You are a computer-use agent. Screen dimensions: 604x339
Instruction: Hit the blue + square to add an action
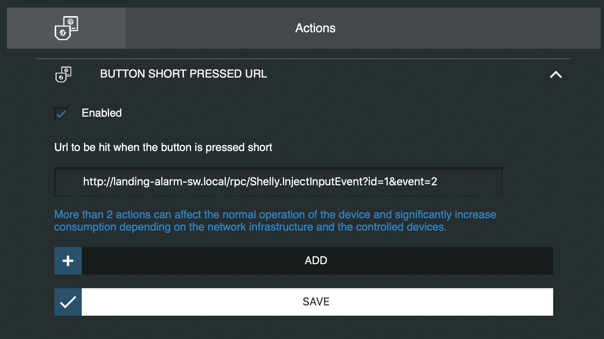(68, 260)
